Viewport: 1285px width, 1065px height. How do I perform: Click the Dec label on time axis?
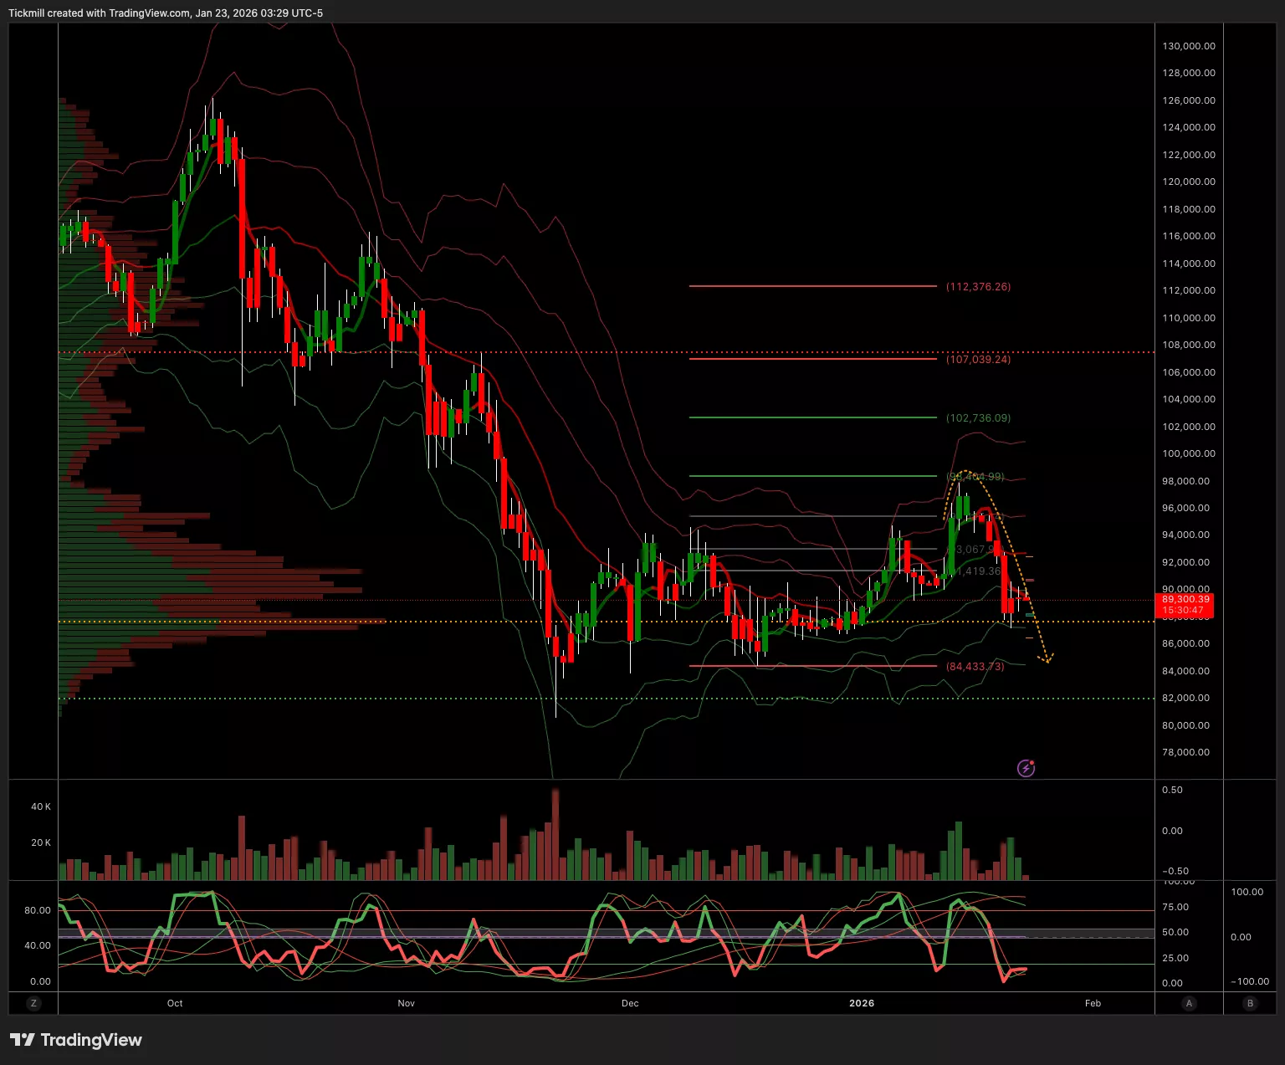pyautogui.click(x=630, y=1003)
